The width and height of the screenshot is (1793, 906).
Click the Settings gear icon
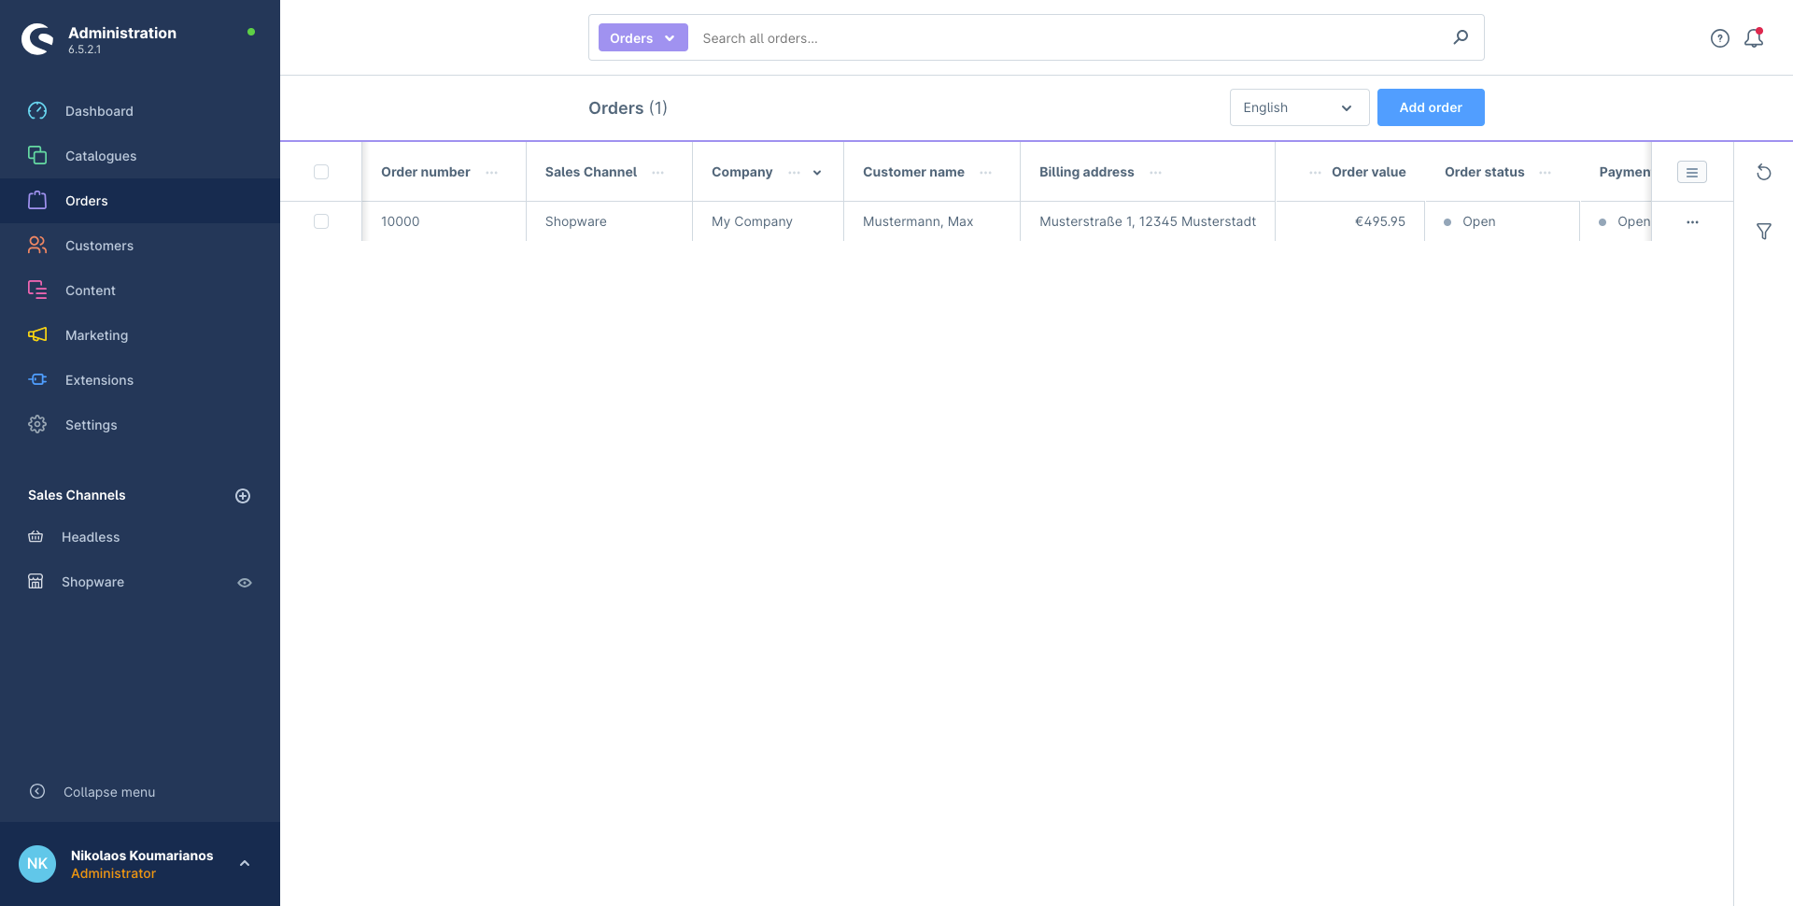37,424
